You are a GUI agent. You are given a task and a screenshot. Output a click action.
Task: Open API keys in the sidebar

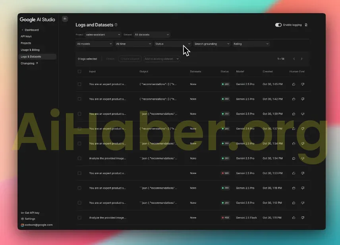[26, 37]
